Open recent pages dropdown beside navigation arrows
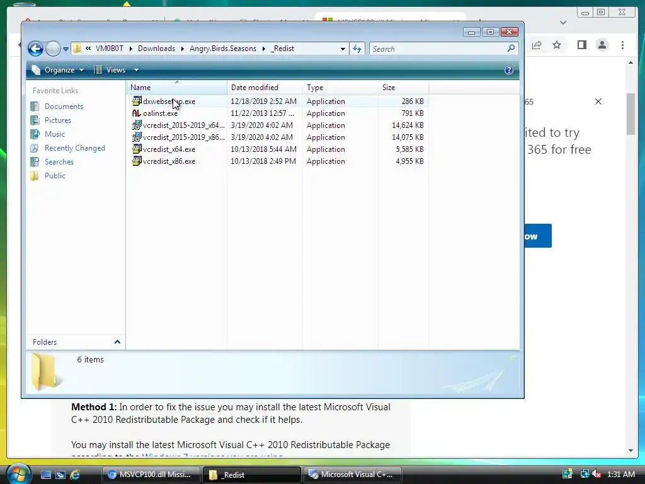The image size is (645, 484). click(66, 49)
